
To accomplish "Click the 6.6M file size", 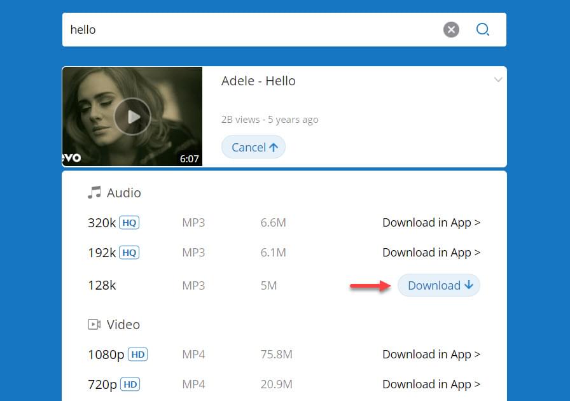I will [274, 222].
